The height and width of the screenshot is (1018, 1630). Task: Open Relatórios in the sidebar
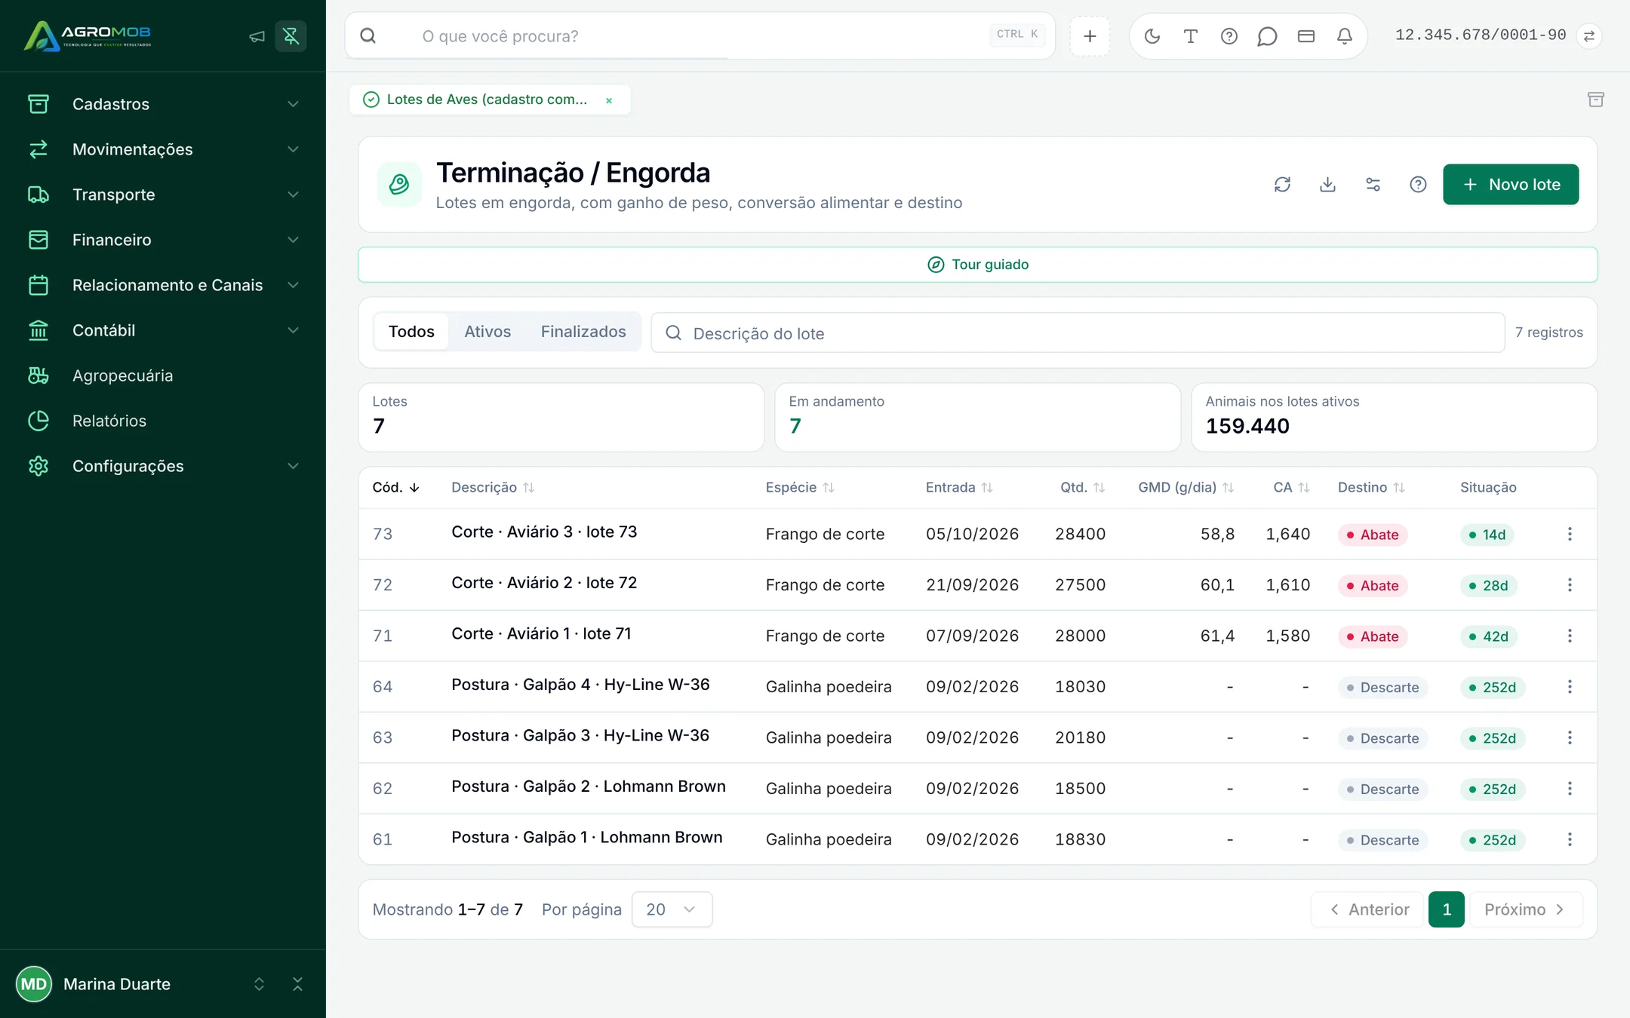(x=163, y=421)
